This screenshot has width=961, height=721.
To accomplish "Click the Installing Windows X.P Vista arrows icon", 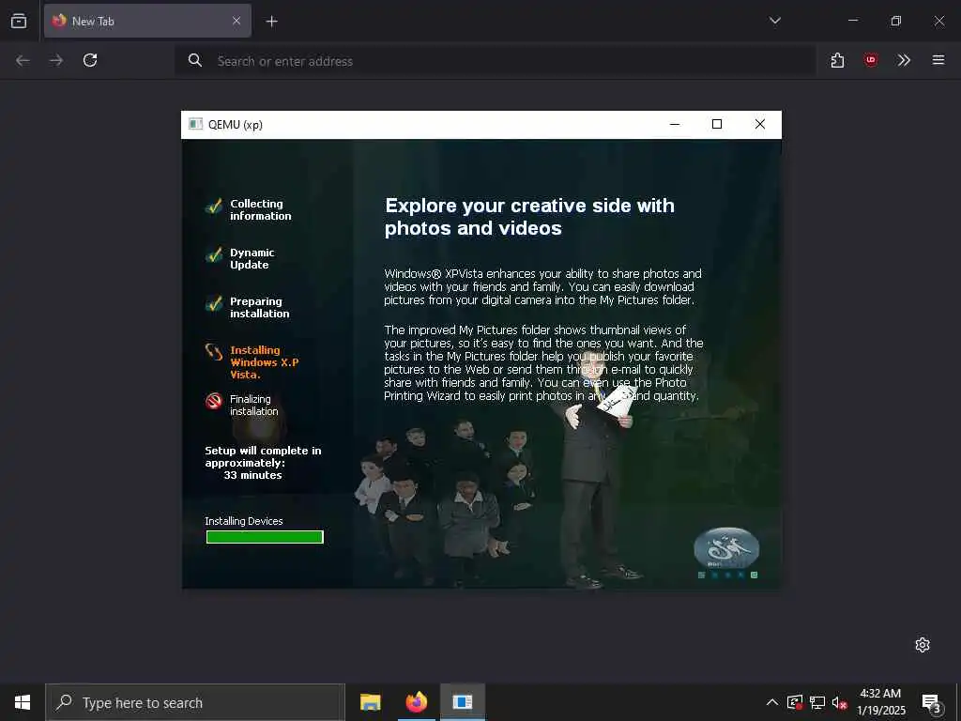I will 213,352.
